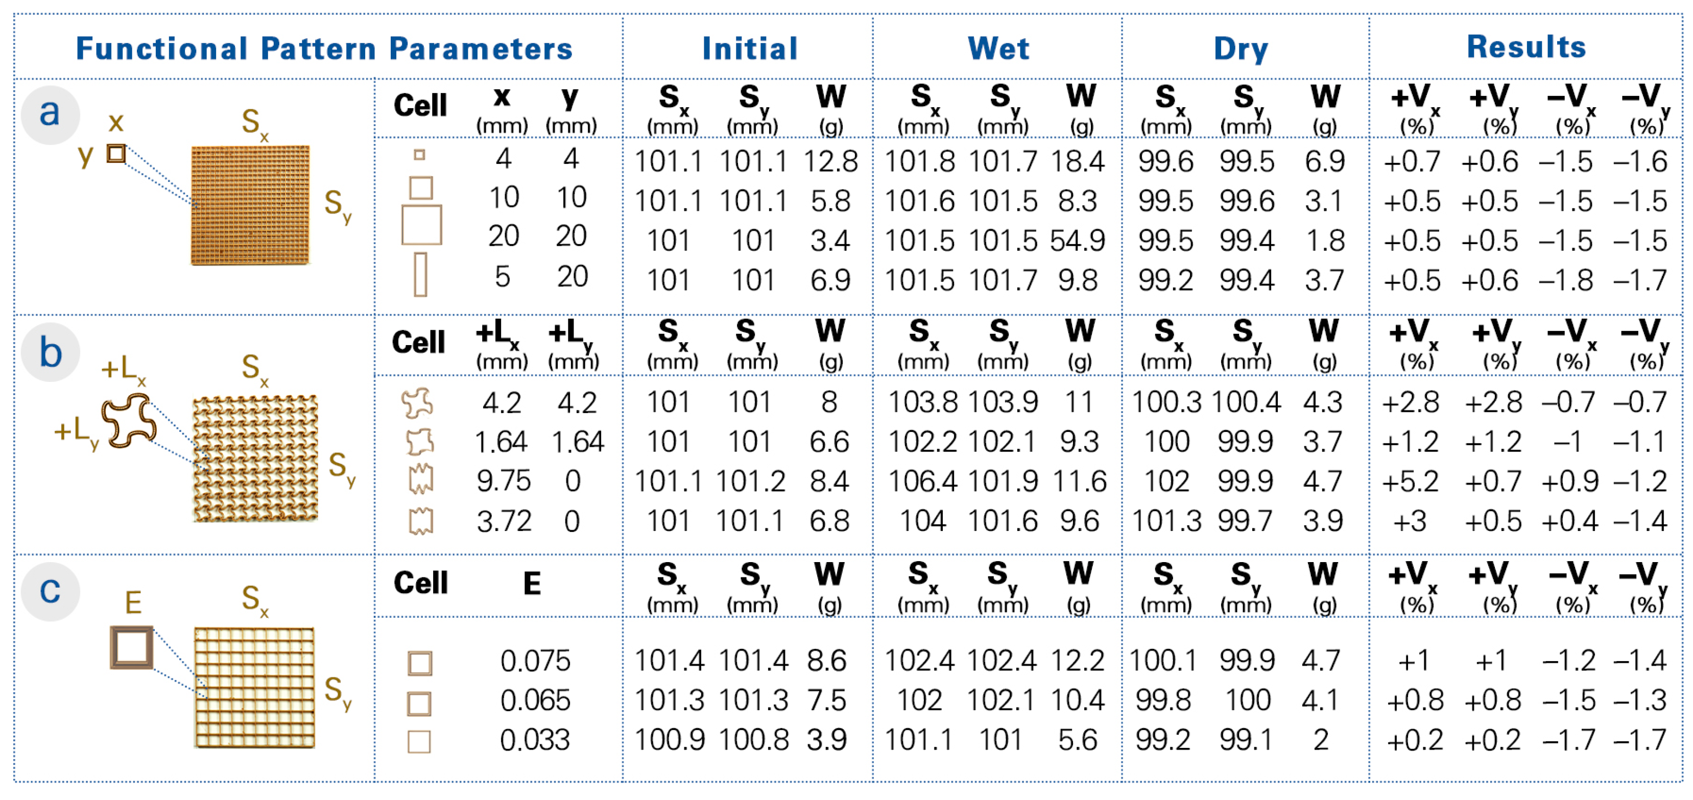Click the tall 5×20 rectangle cell icon
The image size is (1693, 800).
point(421,275)
